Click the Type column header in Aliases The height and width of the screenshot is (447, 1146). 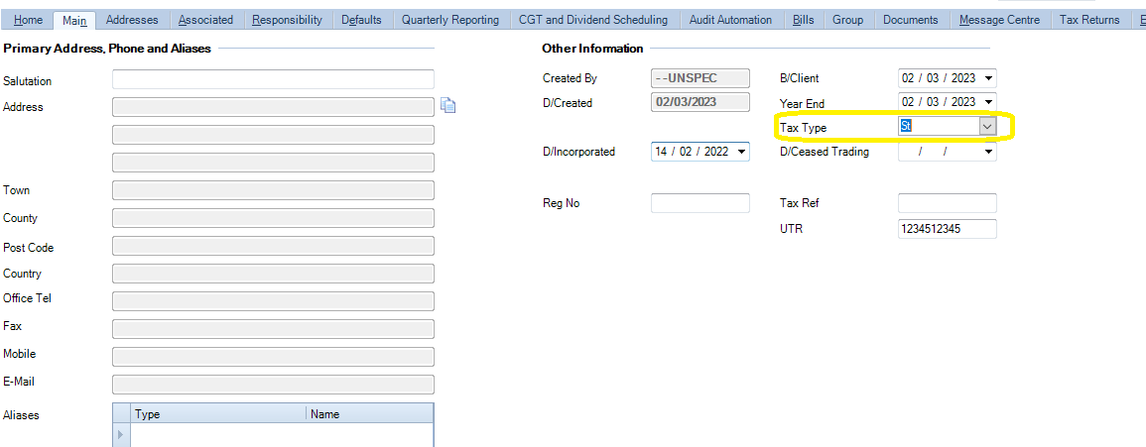(x=218, y=414)
